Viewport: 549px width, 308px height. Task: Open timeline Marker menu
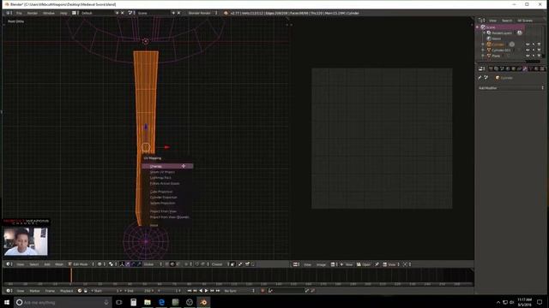coord(34,291)
